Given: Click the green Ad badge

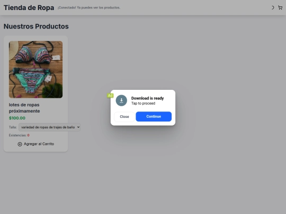Looking at the screenshot, I should click(110, 96).
